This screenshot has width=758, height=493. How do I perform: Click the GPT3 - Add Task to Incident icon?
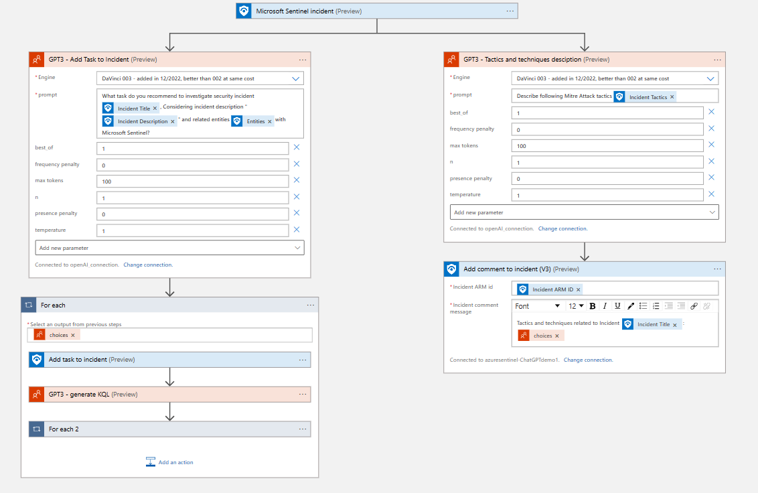click(x=37, y=60)
